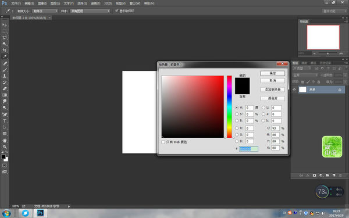
Task: Open the sample size dropdown in options bar
Action: coord(45,11)
